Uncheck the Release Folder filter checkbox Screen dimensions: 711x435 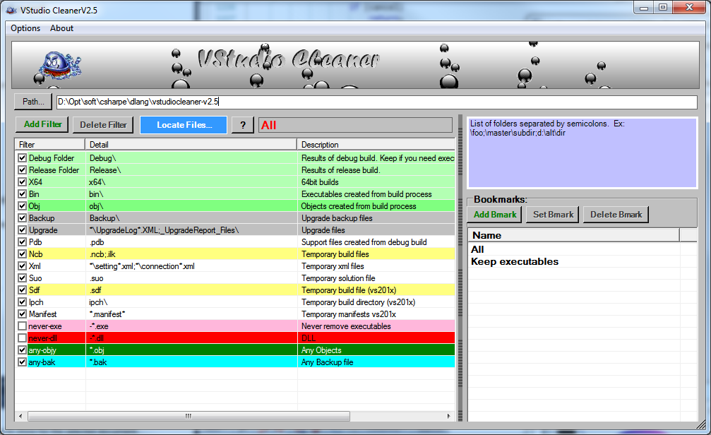(22, 170)
